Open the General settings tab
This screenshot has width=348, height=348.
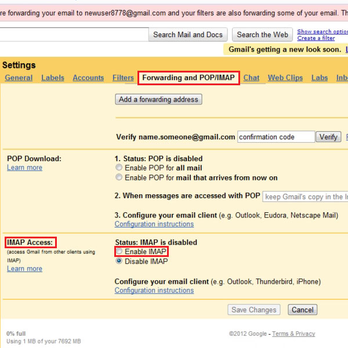[x=19, y=78]
